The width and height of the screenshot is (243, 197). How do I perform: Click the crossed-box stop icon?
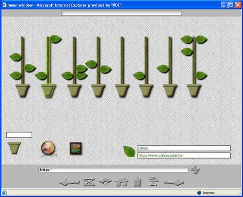(89, 182)
